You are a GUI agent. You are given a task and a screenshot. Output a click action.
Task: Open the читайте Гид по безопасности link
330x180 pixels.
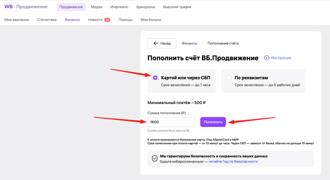point(233,162)
